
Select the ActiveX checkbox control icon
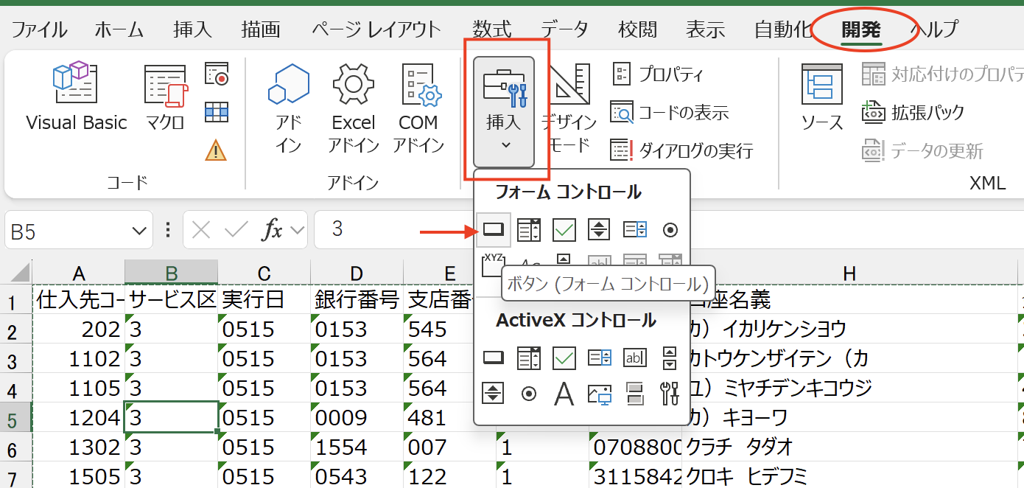[x=564, y=358]
